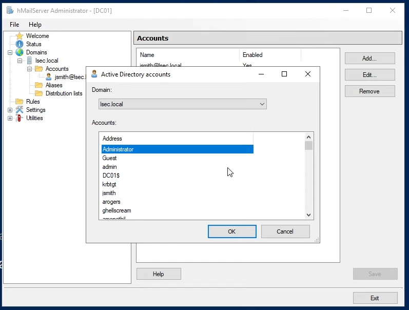The height and width of the screenshot is (310, 409).
Task: Click the Domains globe icon
Action: (20, 52)
